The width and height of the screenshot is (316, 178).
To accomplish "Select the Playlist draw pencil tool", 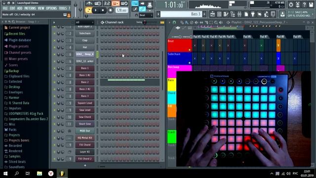I will (182, 22).
